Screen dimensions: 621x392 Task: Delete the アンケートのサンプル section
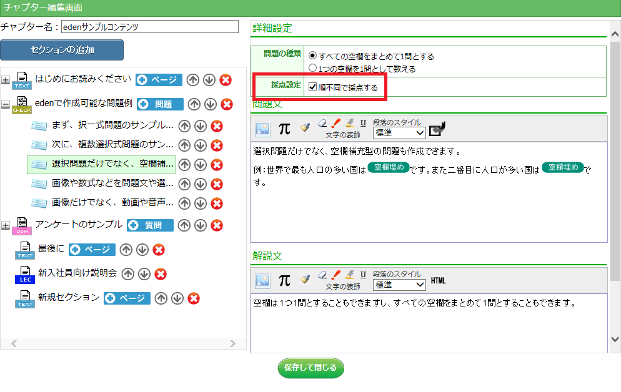click(217, 225)
